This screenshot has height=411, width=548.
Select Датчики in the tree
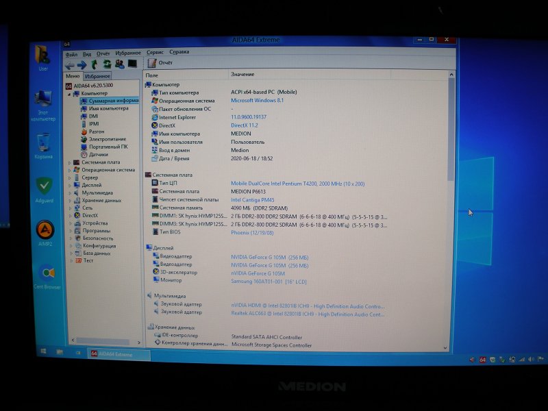tap(99, 154)
